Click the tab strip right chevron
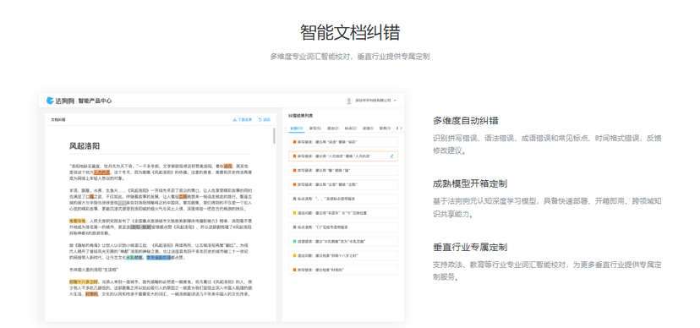 (x=402, y=128)
